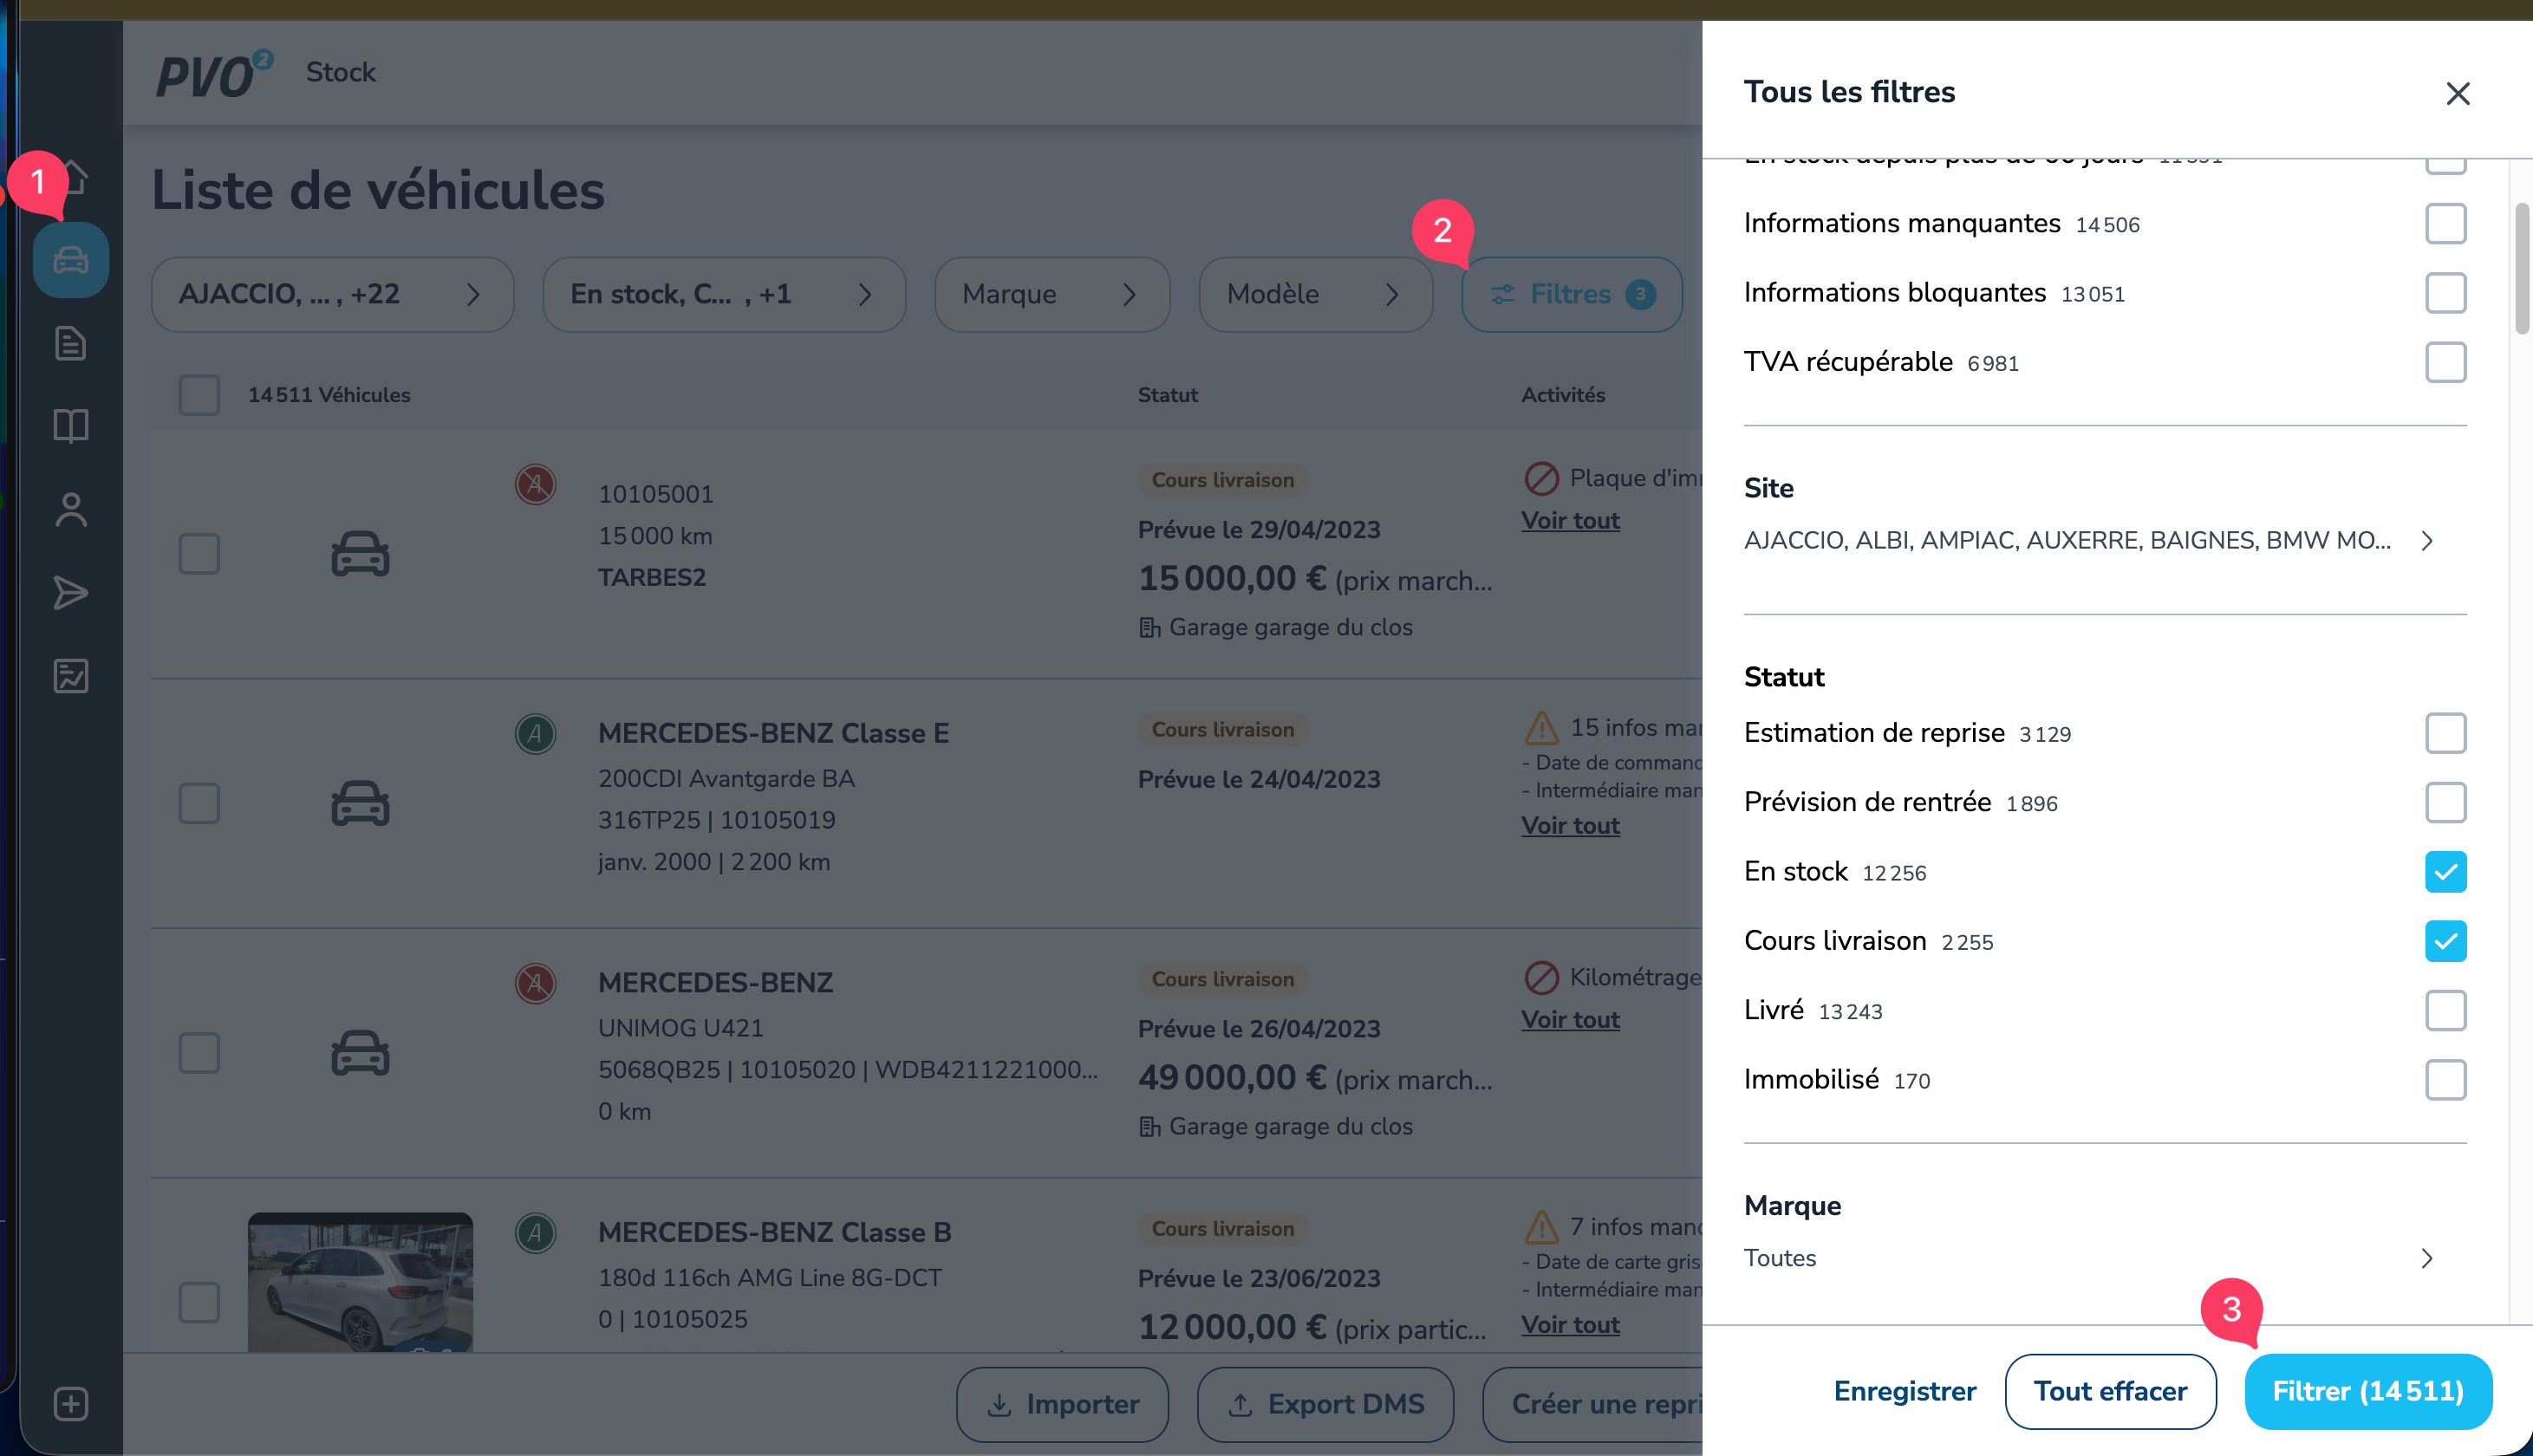Image resolution: width=2533 pixels, height=1456 pixels.
Task: Click the Stock header label
Action: [340, 72]
